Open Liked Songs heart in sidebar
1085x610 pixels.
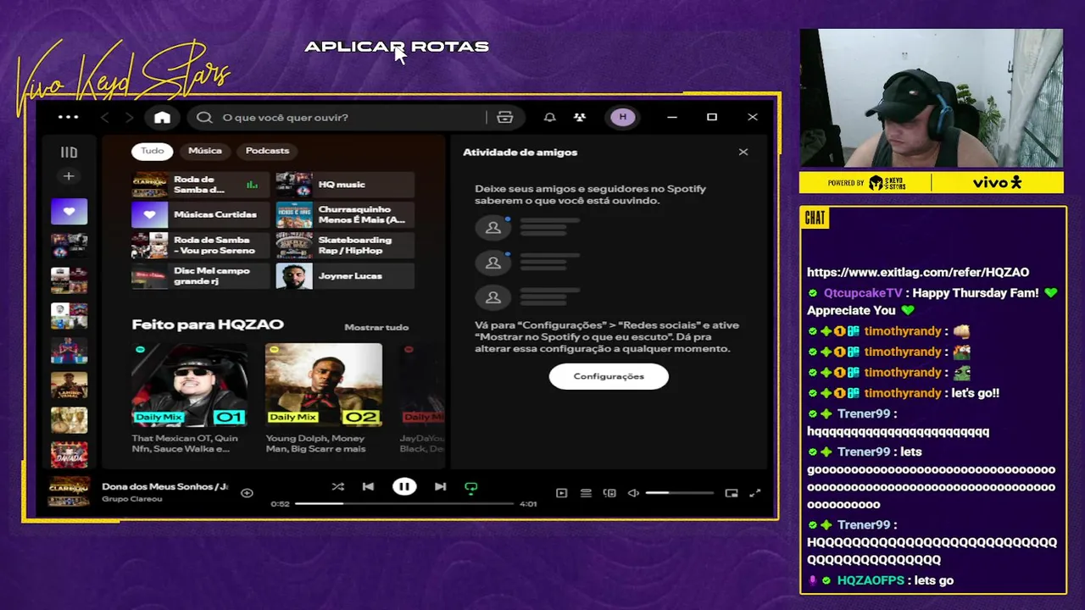click(69, 211)
